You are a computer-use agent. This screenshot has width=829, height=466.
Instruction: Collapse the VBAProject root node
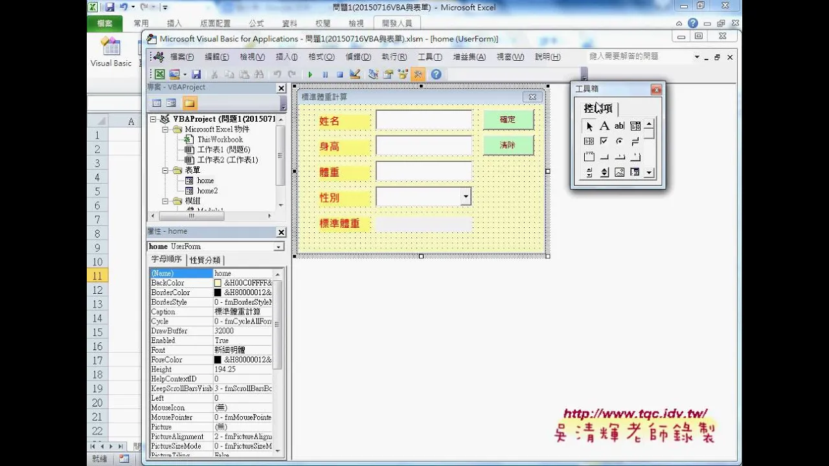153,119
